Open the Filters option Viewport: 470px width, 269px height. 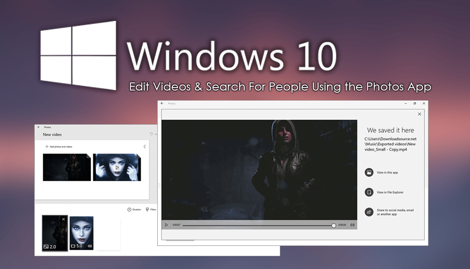(x=151, y=209)
